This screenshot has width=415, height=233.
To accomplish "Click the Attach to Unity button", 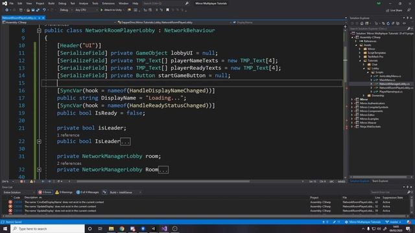I will pos(111,10).
